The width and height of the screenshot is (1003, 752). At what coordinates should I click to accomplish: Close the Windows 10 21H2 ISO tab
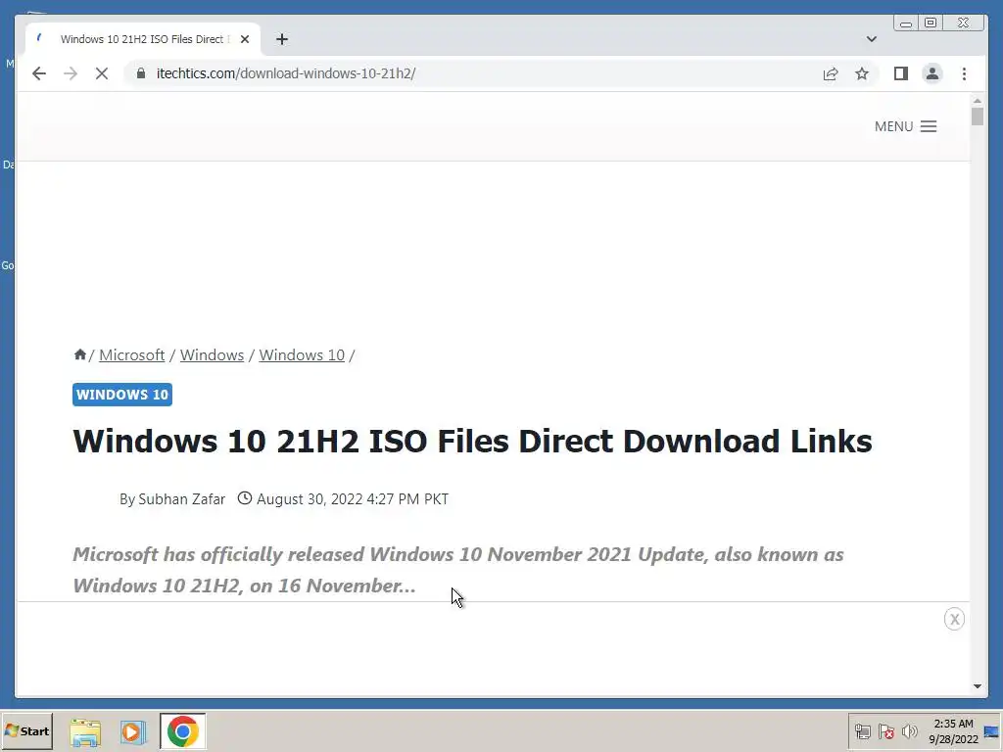coord(244,39)
